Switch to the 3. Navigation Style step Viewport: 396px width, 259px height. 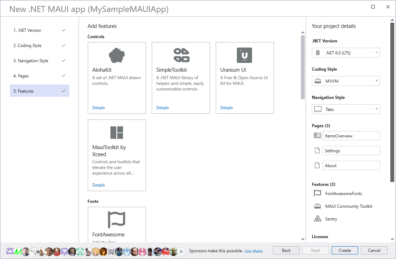click(x=39, y=61)
